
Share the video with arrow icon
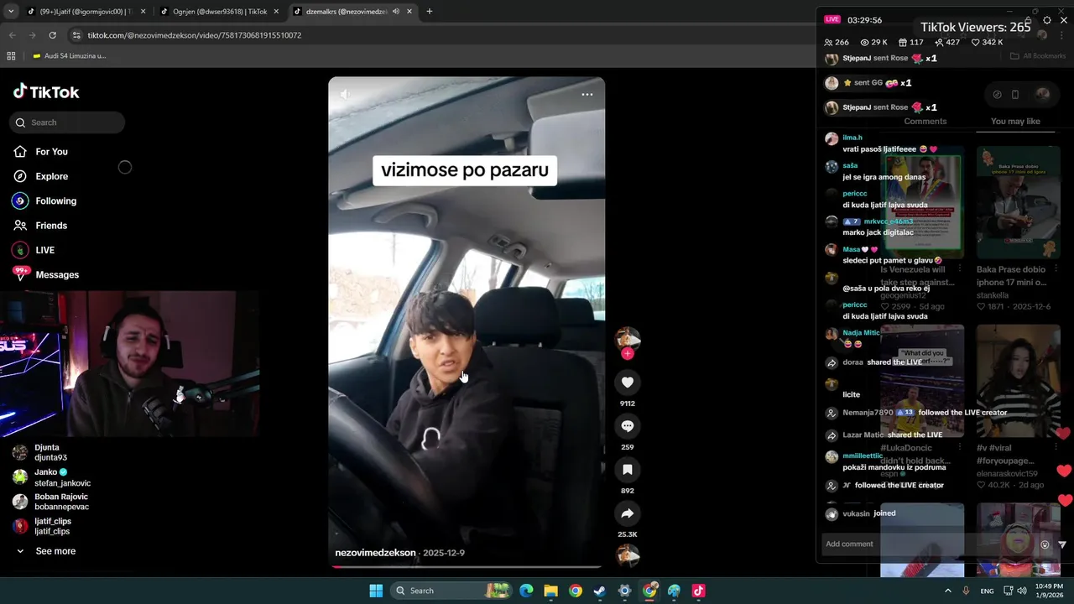[628, 513]
